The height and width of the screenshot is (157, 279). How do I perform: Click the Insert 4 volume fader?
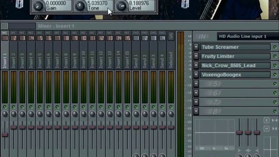31,127
